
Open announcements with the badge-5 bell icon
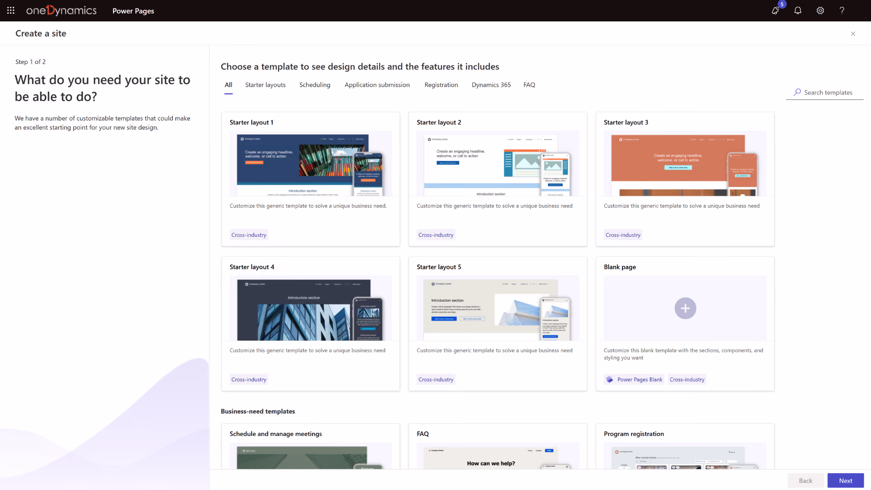pos(776,10)
